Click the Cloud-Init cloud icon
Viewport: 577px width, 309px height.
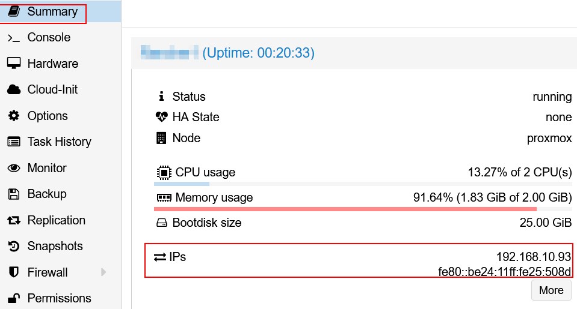click(x=14, y=90)
